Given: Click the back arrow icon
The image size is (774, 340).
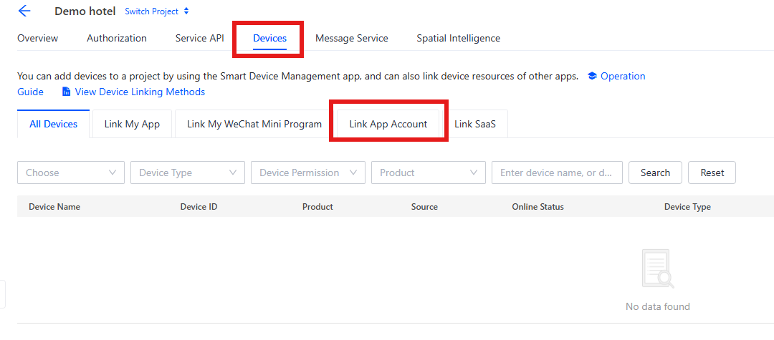Looking at the screenshot, I should pyautogui.click(x=24, y=11).
